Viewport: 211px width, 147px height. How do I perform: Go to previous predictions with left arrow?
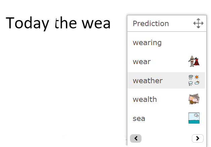(136, 138)
